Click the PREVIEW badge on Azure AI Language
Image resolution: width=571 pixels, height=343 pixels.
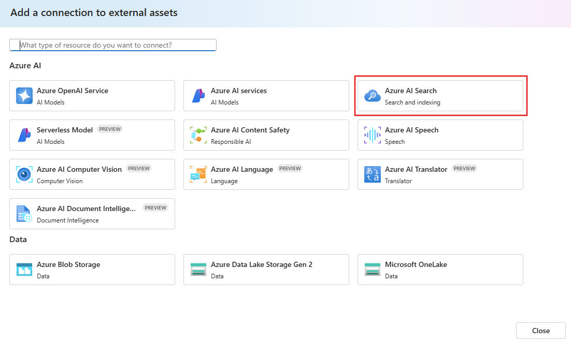click(x=290, y=169)
